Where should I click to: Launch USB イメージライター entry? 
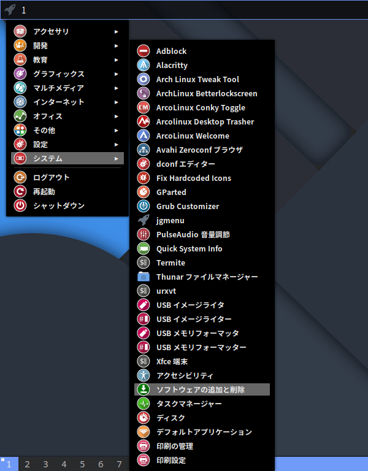(202, 319)
